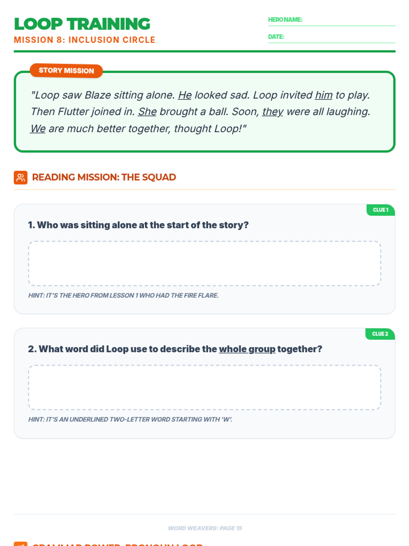The width and height of the screenshot is (409, 546).
Task: Click the underlined word She in story
Action: 147,112
